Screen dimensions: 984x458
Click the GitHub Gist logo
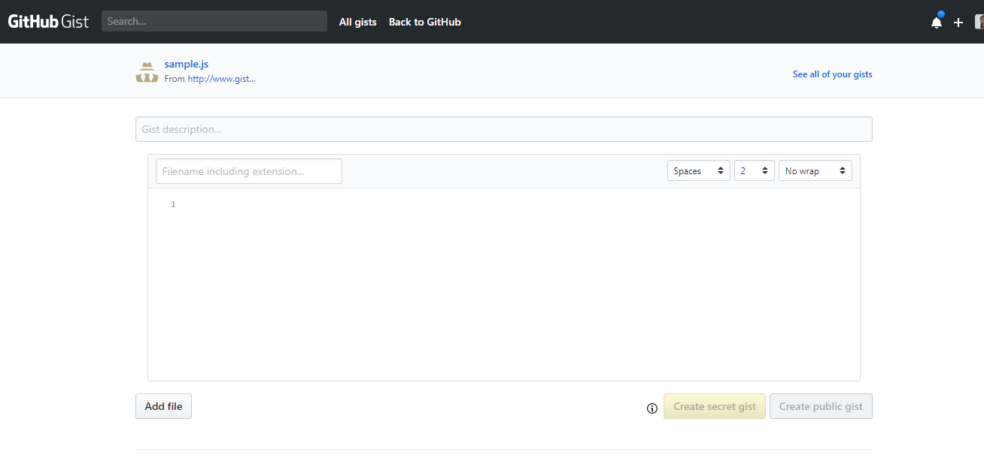click(48, 21)
